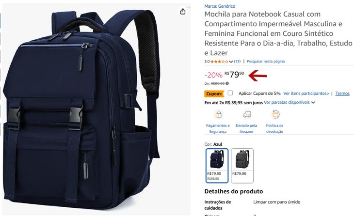Click the info icon beside De: R$99,90

227,83
